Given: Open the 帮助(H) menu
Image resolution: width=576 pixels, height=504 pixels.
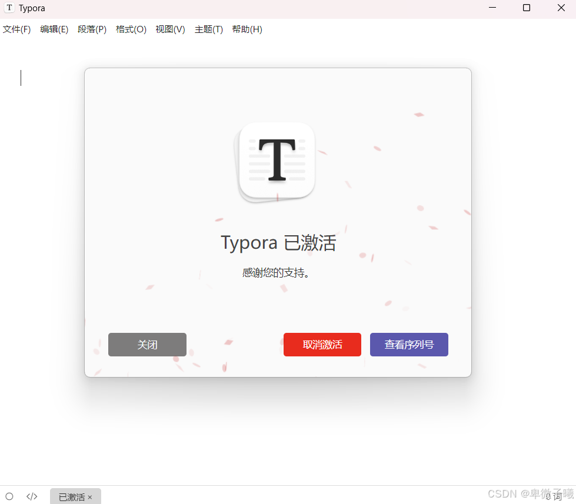Looking at the screenshot, I should 247,29.
